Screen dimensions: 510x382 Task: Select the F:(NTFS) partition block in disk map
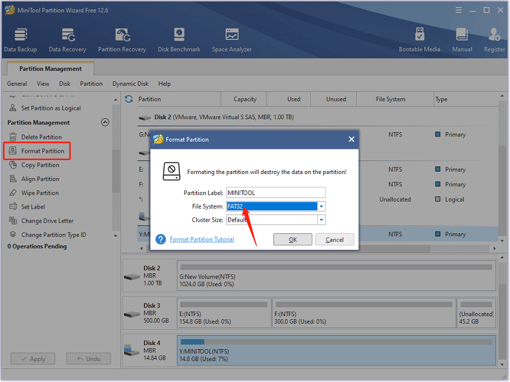coord(364,313)
